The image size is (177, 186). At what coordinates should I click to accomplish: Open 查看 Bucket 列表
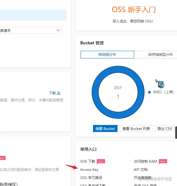point(136,128)
